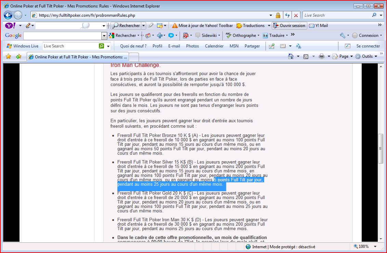
Task: Click the RSS feeds icon
Action: (x=306, y=56)
